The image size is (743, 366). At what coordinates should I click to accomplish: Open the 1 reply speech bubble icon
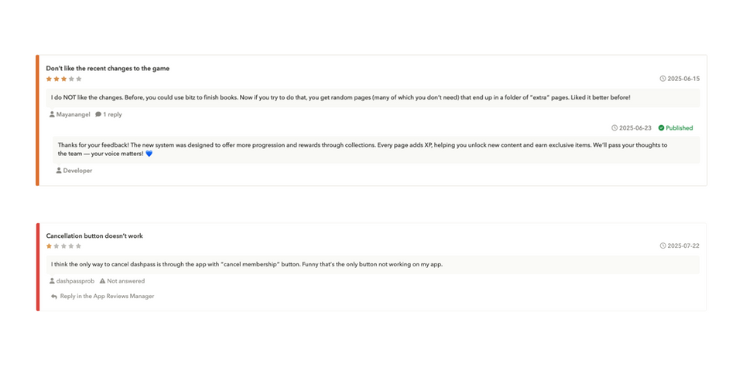coord(98,114)
